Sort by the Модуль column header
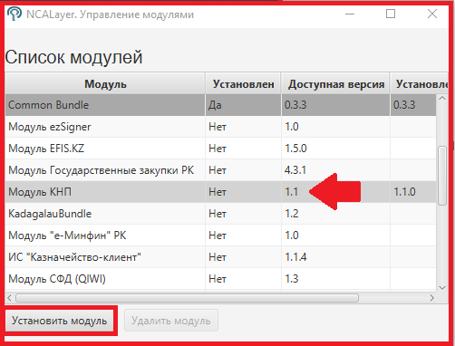Image resolution: width=455 pixels, height=346 pixels. click(x=105, y=84)
